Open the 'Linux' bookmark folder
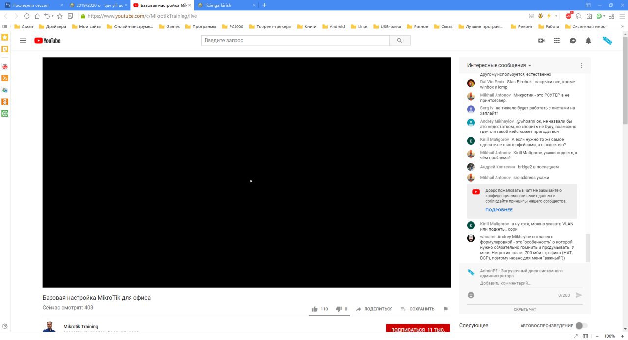Image resolution: width=628 pixels, height=340 pixels. [x=359, y=26]
